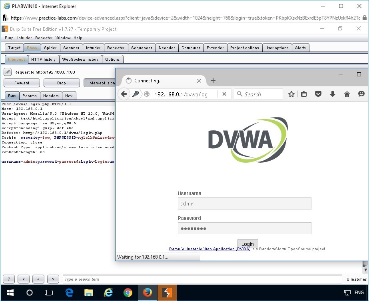Screen dimensions: 369x301
Task: Go to Firefox home page icon
Action: click(x=347, y=94)
